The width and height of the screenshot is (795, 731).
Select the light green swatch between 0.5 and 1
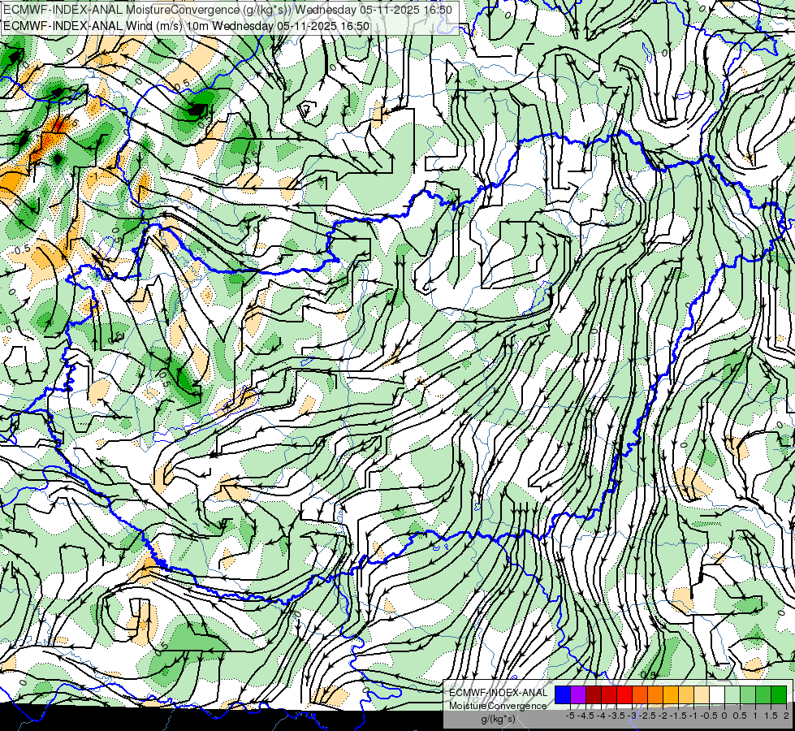pyautogui.click(x=748, y=695)
